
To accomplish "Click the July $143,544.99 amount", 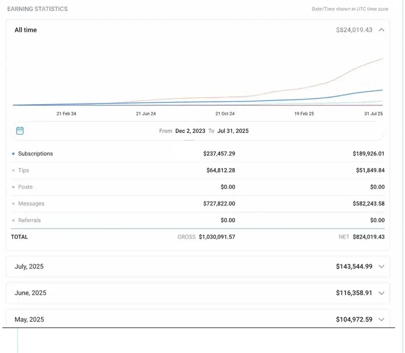I will pyautogui.click(x=354, y=266).
